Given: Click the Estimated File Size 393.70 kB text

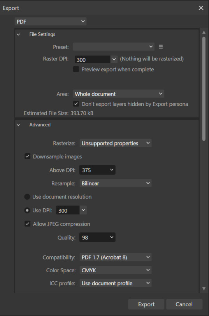Looking at the screenshot, I should [x=58, y=113].
